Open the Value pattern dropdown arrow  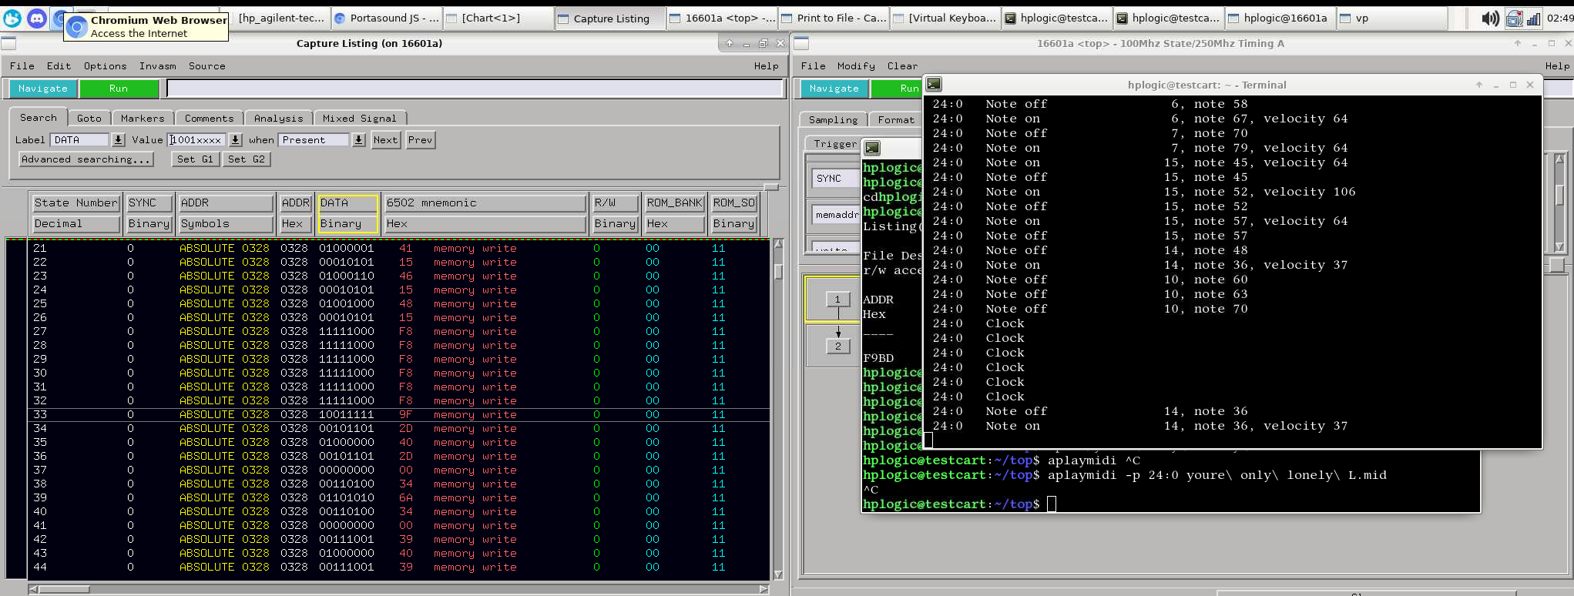(x=236, y=139)
